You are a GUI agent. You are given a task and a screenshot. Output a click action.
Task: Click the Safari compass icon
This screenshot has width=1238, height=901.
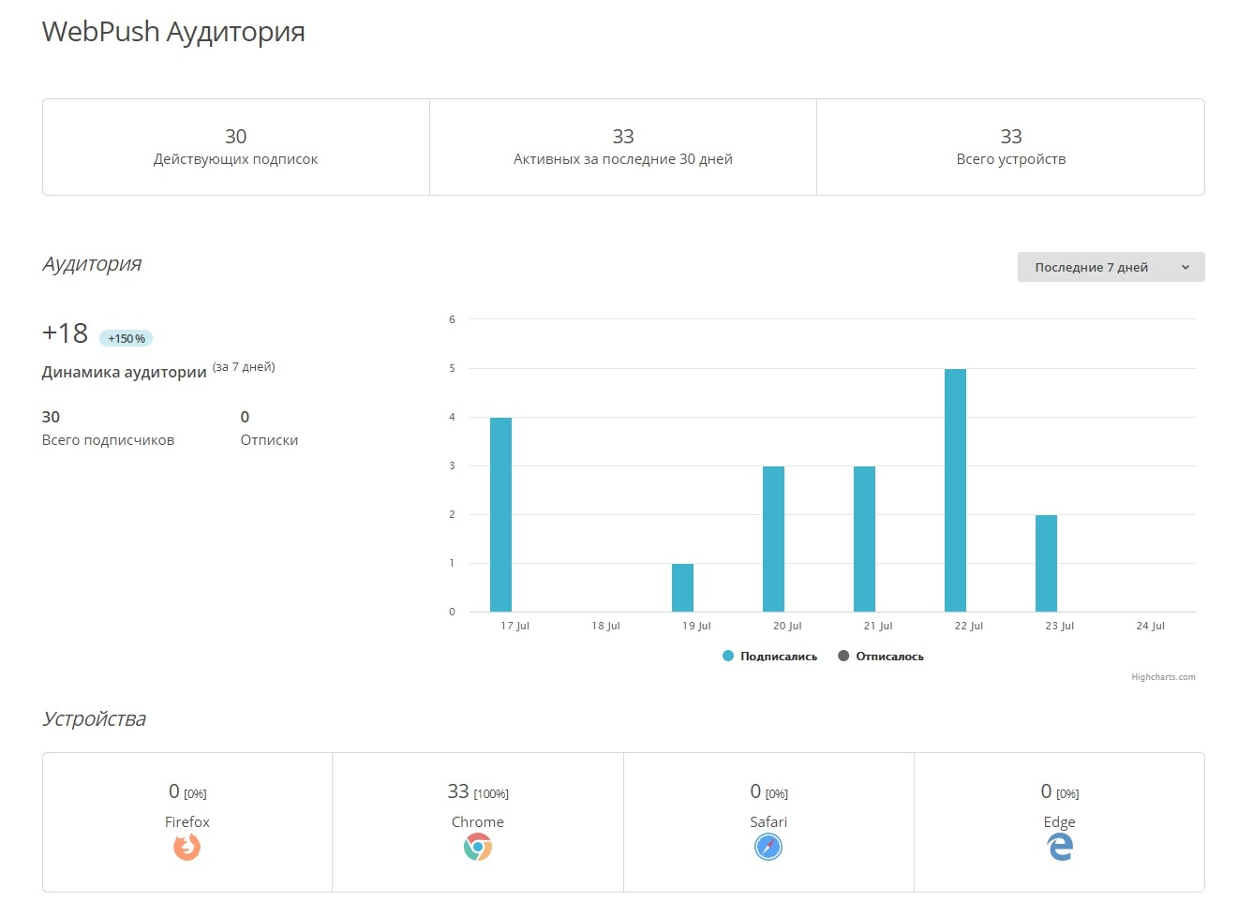(x=768, y=848)
